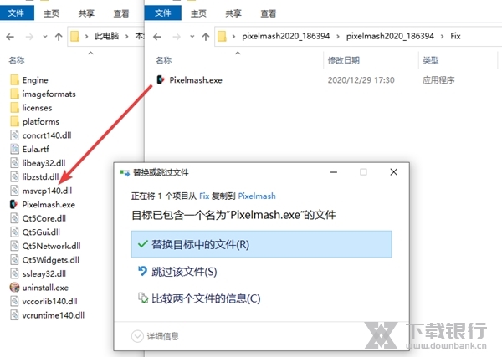Viewport: 502px width, 357px height.
Task: Expand the chevron before 此电脑 in address bar
Action: tap(86, 37)
